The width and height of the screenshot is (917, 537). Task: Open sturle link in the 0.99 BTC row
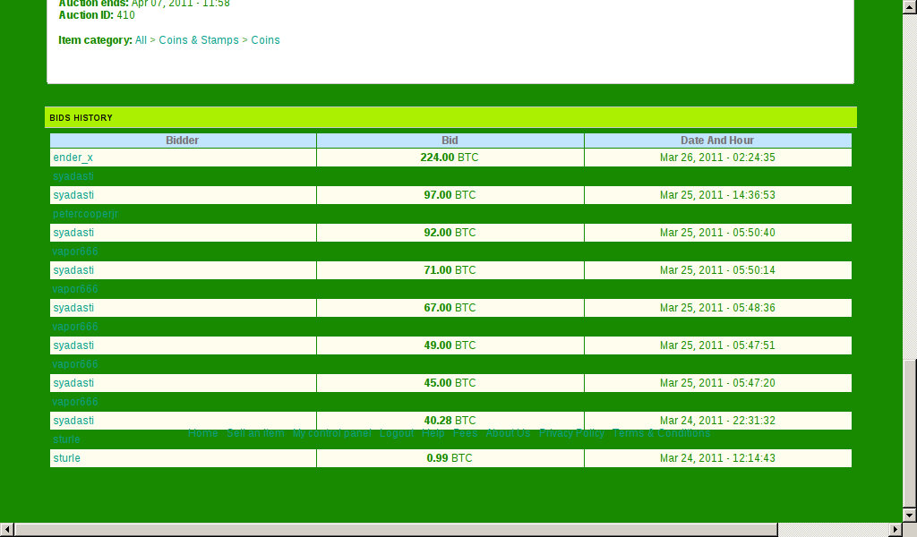[66, 458]
